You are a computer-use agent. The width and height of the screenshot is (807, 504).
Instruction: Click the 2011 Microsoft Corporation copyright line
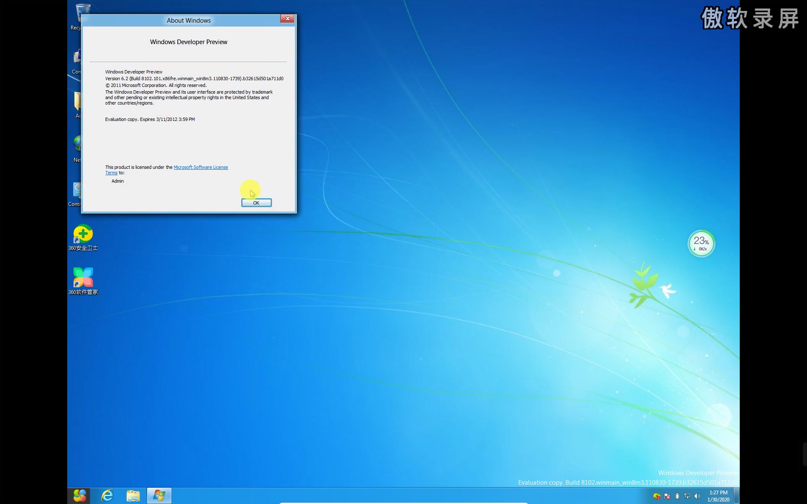[x=156, y=85]
